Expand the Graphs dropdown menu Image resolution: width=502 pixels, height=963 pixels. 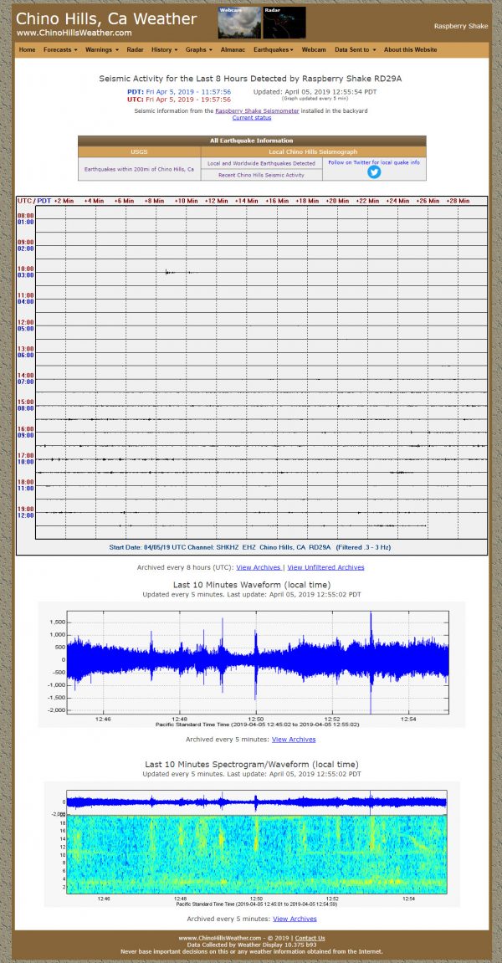tap(199, 49)
